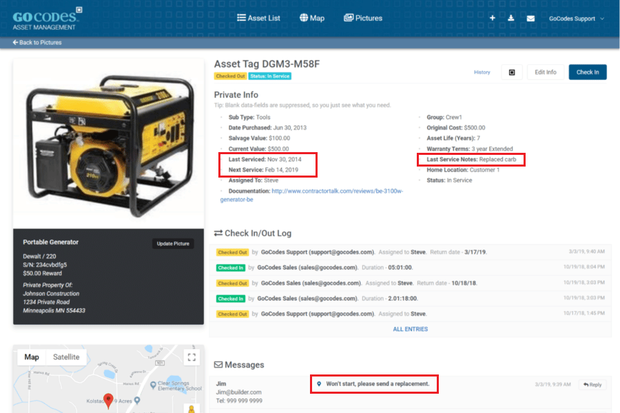Expand the GoCodes Support account dropdown

point(576,19)
